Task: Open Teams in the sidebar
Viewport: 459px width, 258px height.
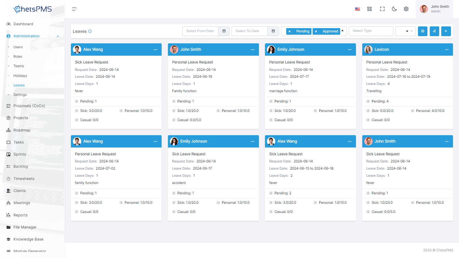Action: [19, 66]
